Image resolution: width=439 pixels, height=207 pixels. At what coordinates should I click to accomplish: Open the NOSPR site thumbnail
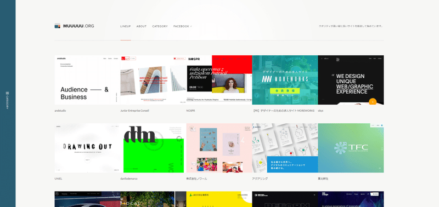coord(219,80)
